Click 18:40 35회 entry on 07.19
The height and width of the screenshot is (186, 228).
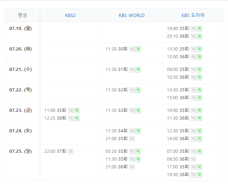pos(178,28)
